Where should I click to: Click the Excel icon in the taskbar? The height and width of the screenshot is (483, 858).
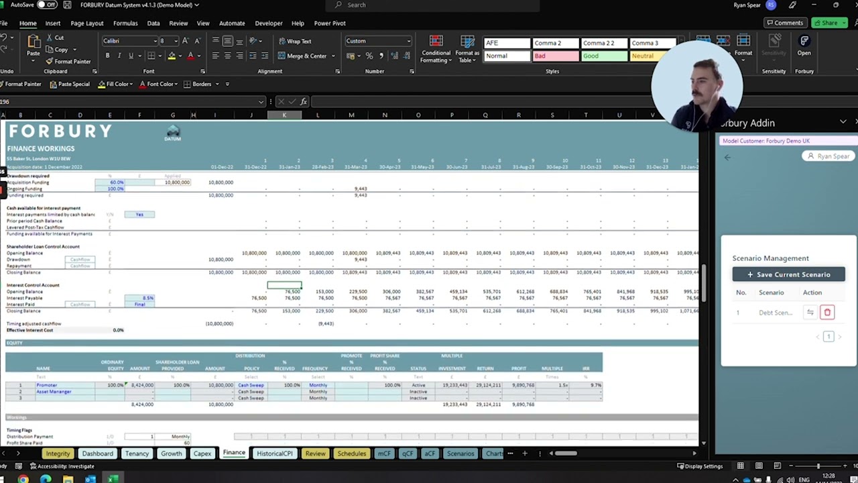pyautogui.click(x=113, y=479)
